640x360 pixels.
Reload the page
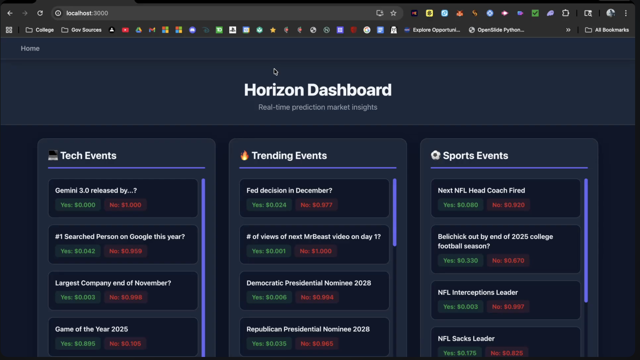(x=40, y=13)
